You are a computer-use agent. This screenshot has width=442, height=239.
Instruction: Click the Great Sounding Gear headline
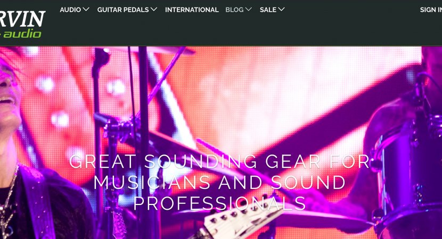click(219, 161)
